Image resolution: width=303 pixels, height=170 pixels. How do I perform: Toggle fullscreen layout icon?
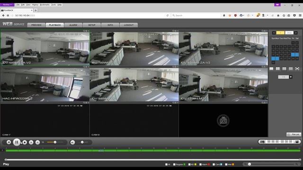297,69
